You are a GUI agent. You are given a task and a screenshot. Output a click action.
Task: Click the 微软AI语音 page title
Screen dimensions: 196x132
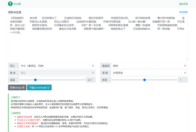click(x=15, y=12)
